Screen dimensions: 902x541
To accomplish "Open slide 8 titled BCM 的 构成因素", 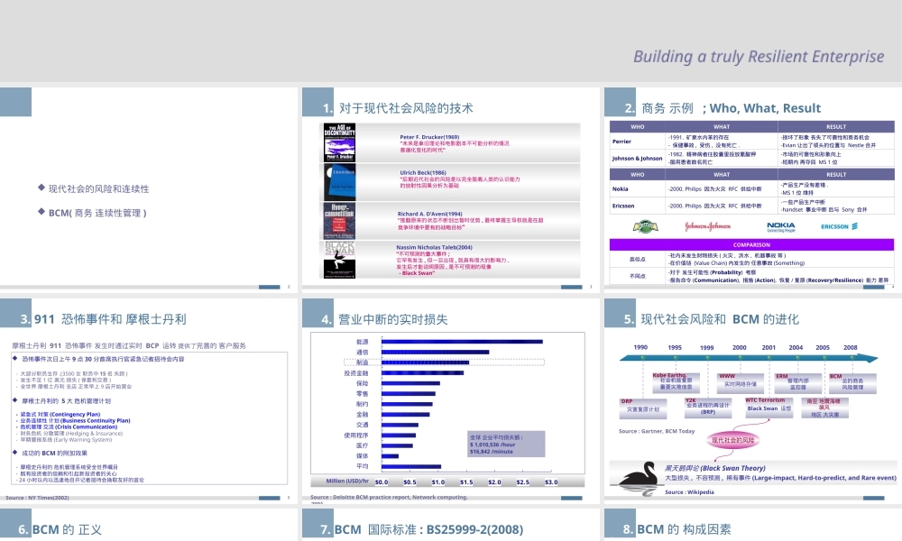I will click(684, 529).
